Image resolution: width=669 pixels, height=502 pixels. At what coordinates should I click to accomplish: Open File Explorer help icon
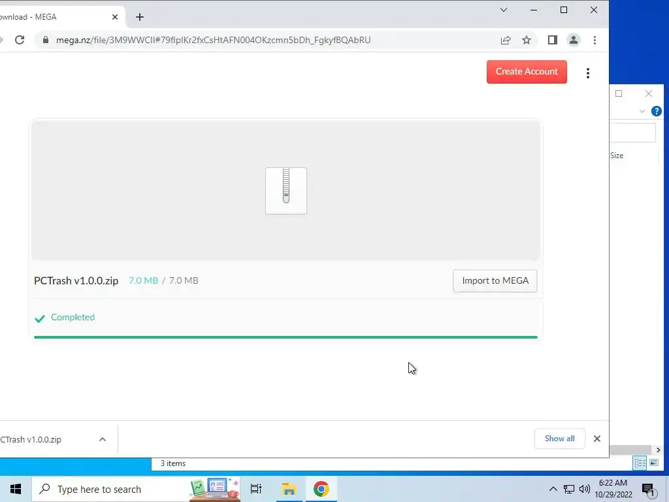(x=656, y=111)
